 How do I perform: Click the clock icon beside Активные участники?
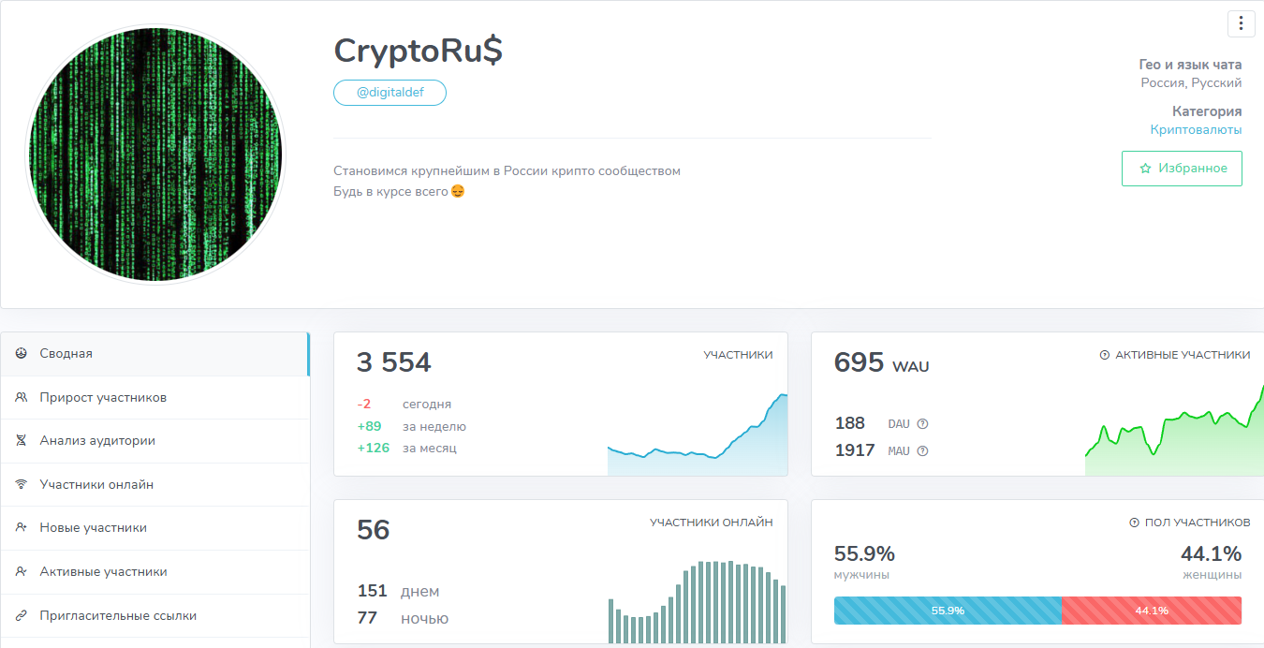1104,355
